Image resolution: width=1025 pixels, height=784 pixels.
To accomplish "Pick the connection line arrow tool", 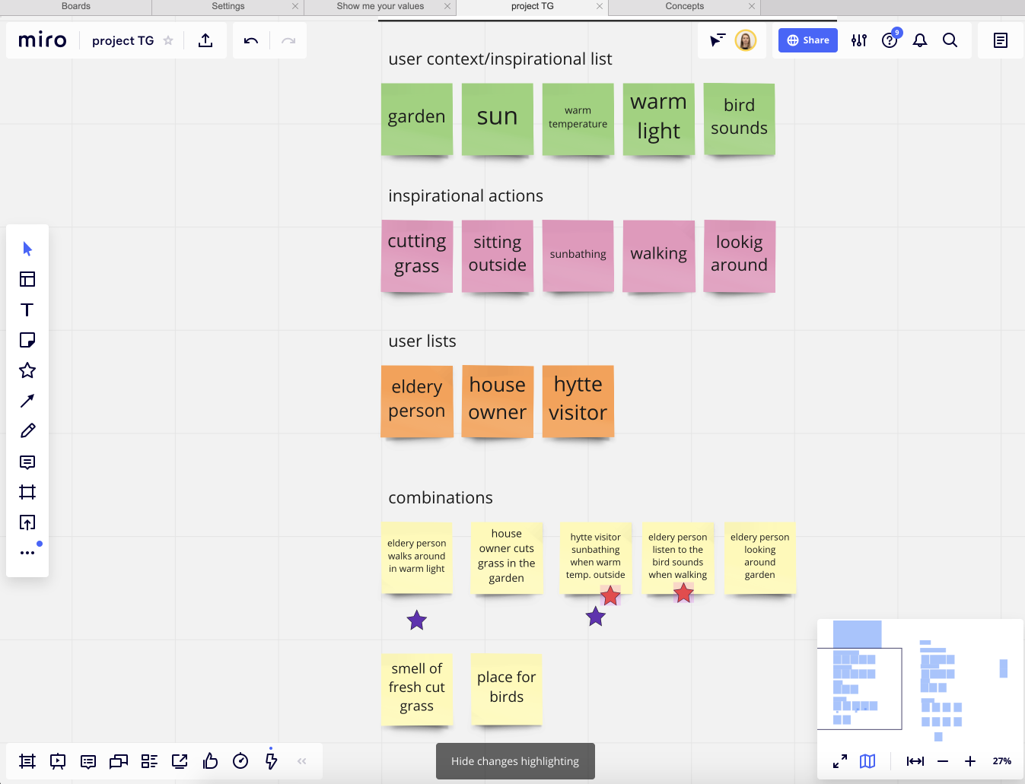I will click(x=27, y=401).
